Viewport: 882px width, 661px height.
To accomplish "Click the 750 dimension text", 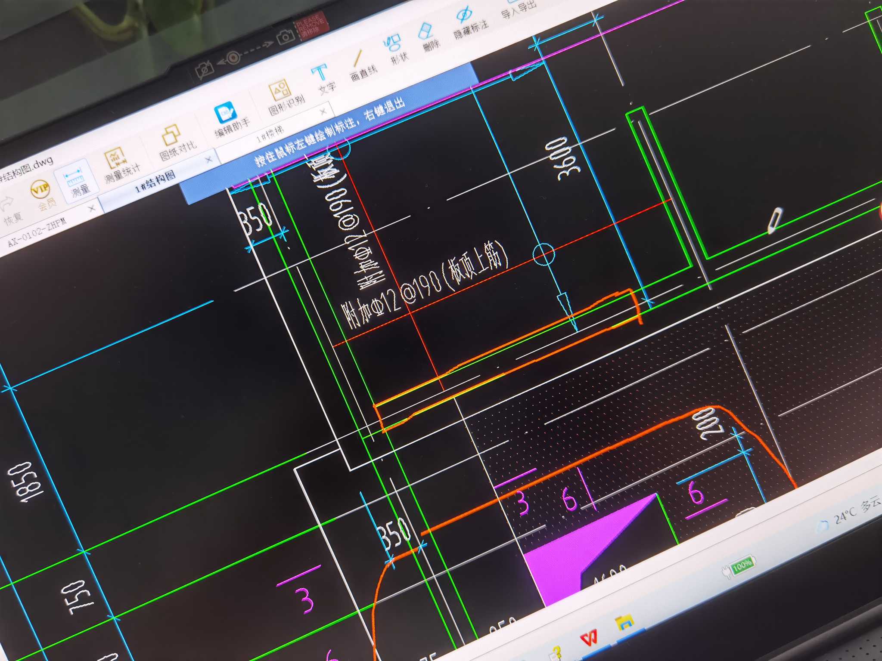I will point(76,596).
